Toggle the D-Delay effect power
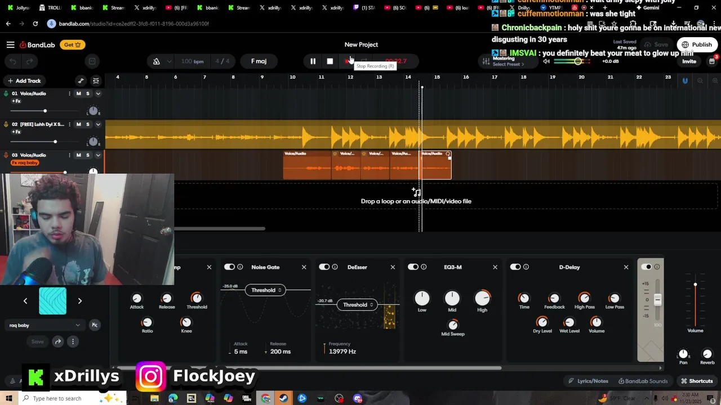The height and width of the screenshot is (405, 721). tap(515, 267)
